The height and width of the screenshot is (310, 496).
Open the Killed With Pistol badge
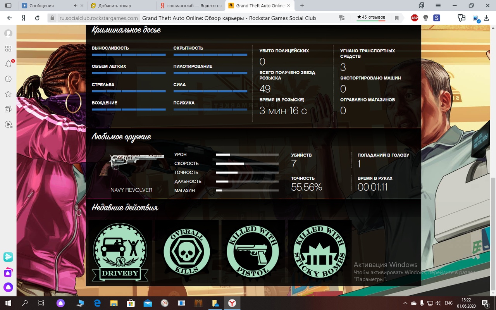(x=253, y=252)
